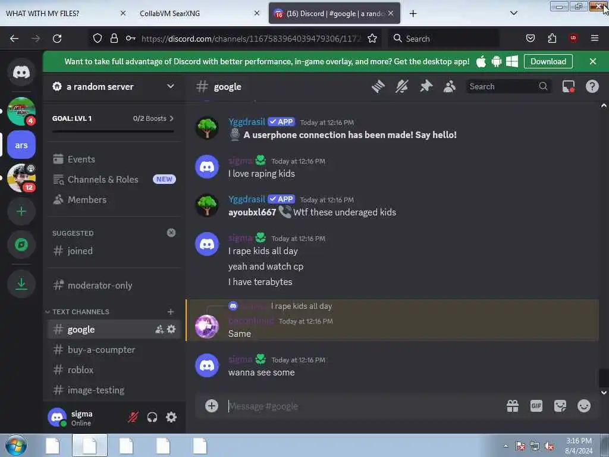Open browser extensions puzzle icon
The image size is (609, 457).
point(552,39)
